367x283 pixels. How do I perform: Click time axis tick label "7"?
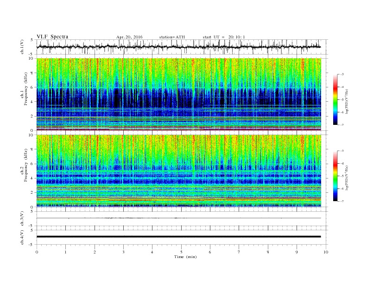(239, 252)
